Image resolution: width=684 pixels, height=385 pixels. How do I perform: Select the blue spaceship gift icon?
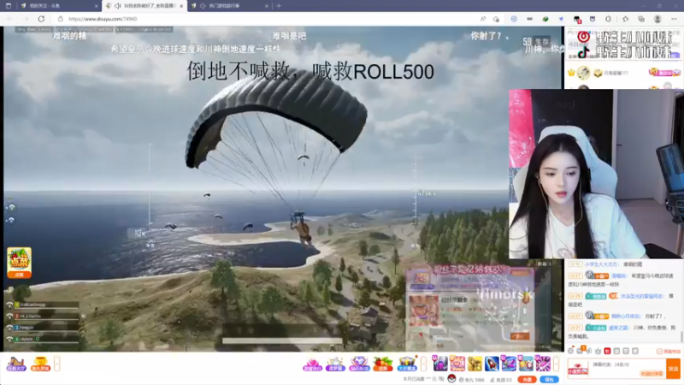pos(509,364)
